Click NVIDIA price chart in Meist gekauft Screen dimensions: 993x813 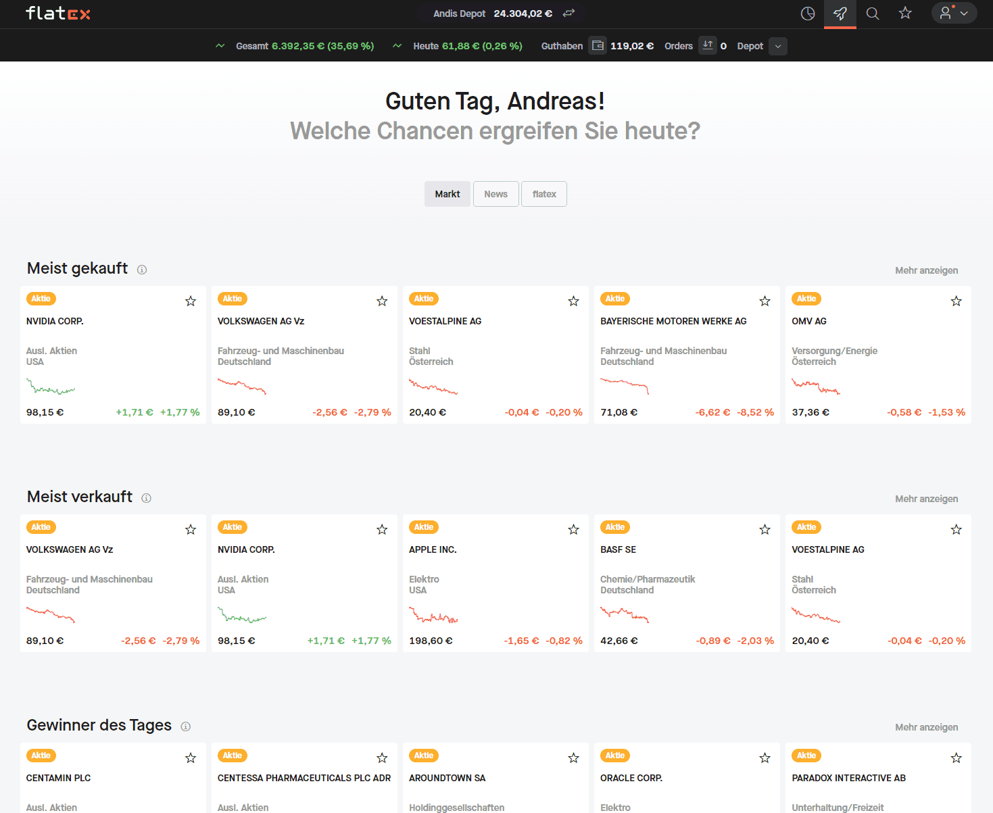tap(51, 387)
